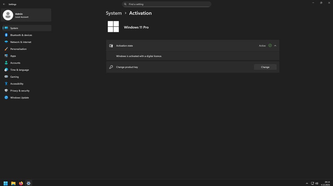Click the network tray icon
The height and width of the screenshot is (186, 333).
[313, 183]
